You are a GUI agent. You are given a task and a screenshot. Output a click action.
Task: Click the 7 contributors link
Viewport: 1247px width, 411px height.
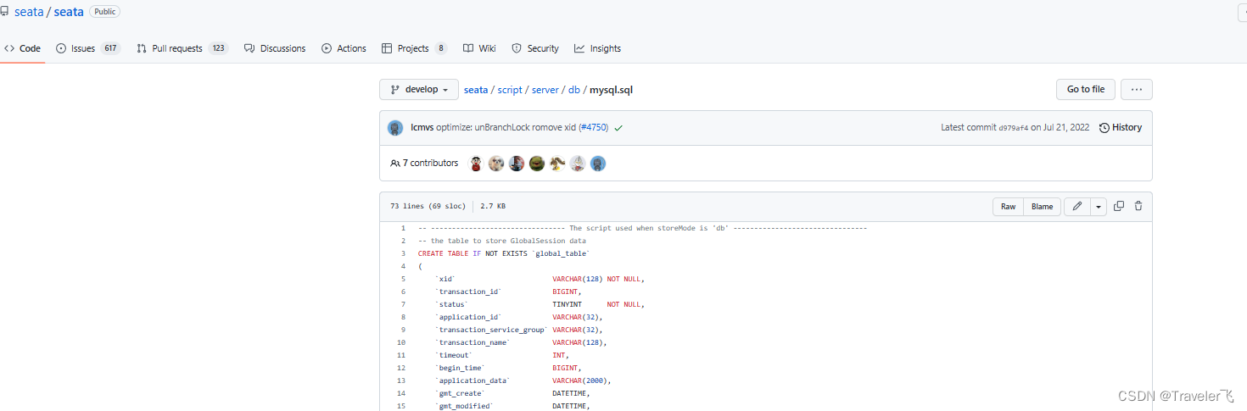click(x=424, y=163)
